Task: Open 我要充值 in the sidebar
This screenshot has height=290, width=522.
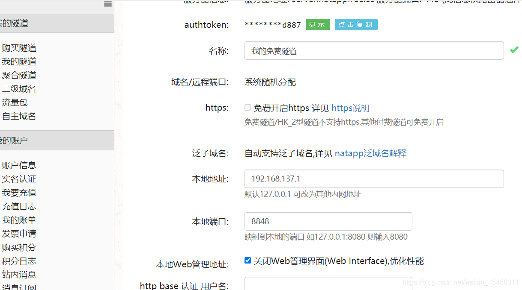Action: (19, 193)
